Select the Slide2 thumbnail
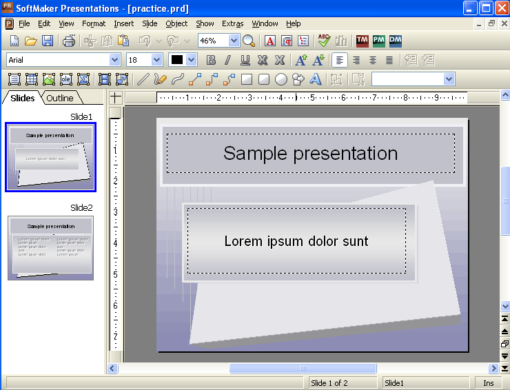The width and height of the screenshot is (510, 390). click(x=51, y=248)
